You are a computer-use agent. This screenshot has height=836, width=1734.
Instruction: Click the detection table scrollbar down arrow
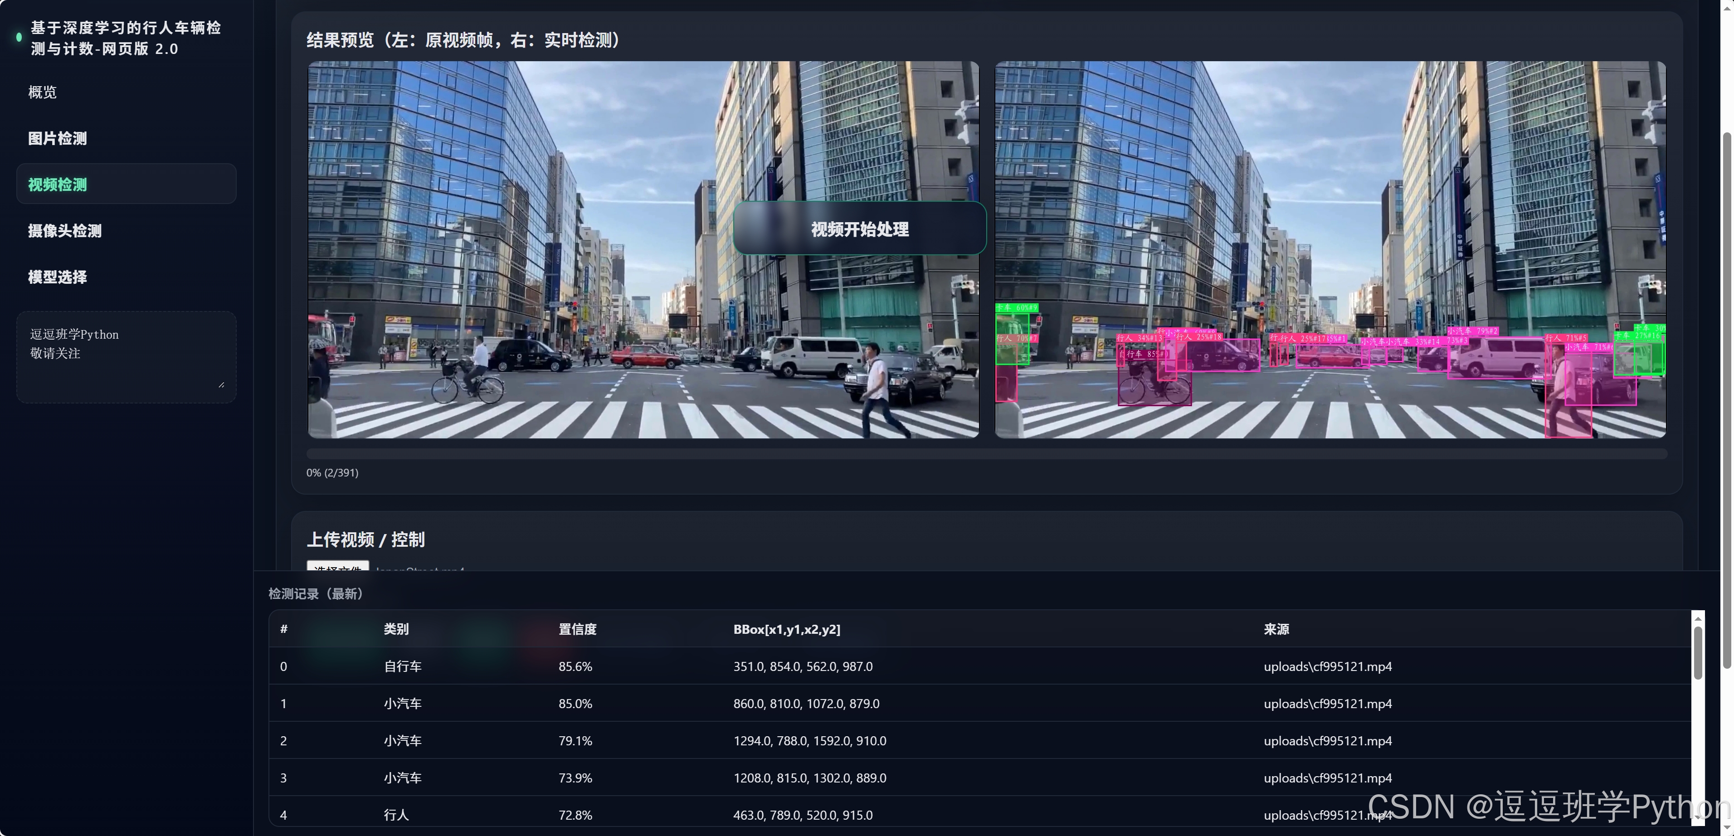click(1698, 818)
